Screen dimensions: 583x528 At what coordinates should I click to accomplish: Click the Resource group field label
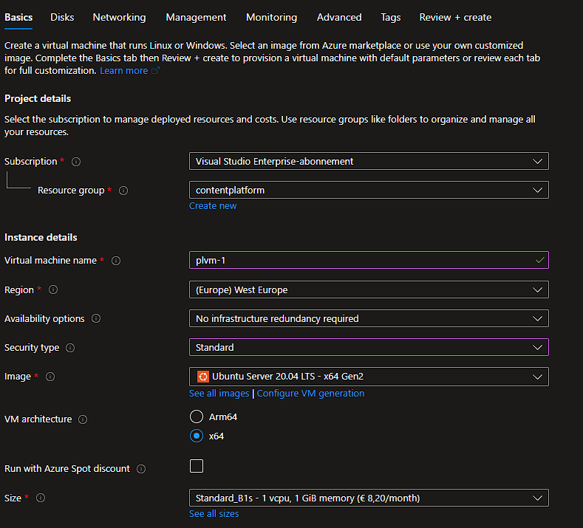point(71,191)
